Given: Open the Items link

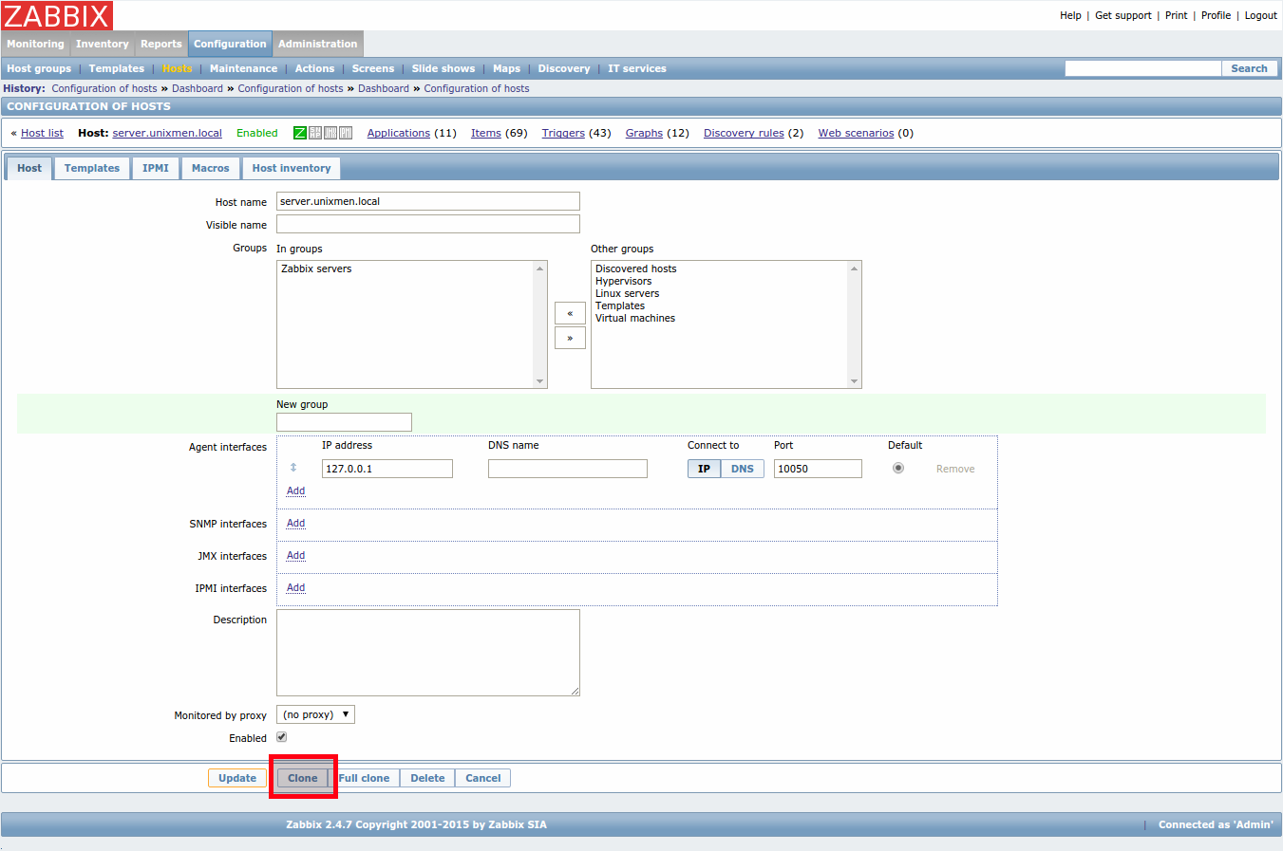Looking at the screenshot, I should coord(486,133).
